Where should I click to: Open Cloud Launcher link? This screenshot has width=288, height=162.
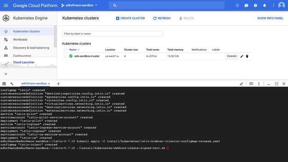24,62
